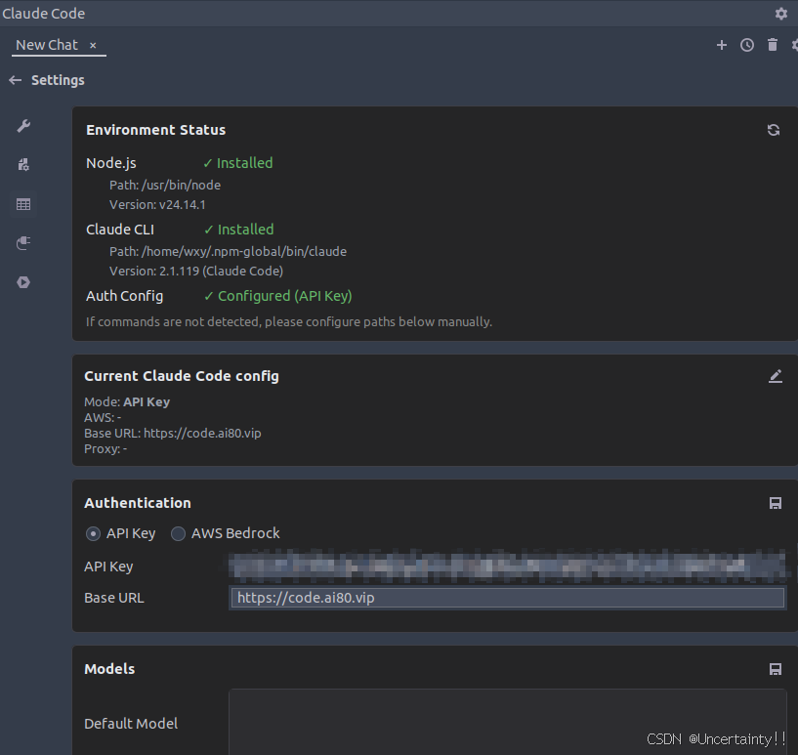Select the AWS Bedrock radio button

178,533
